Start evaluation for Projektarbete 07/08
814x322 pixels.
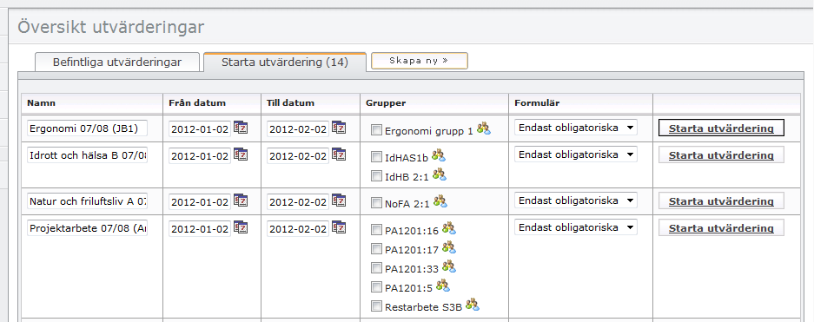tap(721, 227)
